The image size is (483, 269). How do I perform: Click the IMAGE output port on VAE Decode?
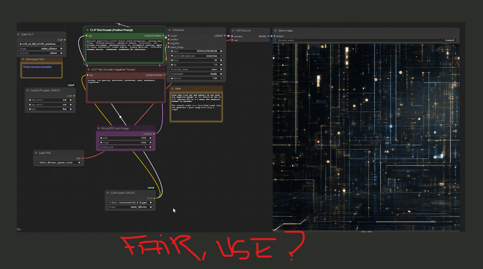pyautogui.click(x=269, y=36)
